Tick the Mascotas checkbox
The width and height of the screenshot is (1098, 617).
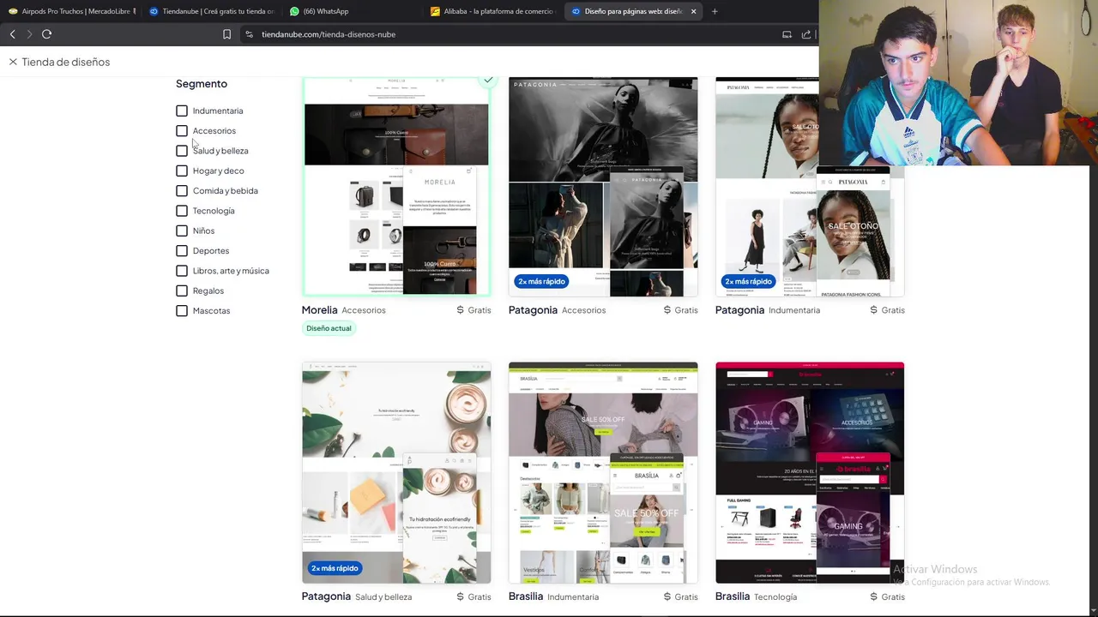(x=182, y=311)
